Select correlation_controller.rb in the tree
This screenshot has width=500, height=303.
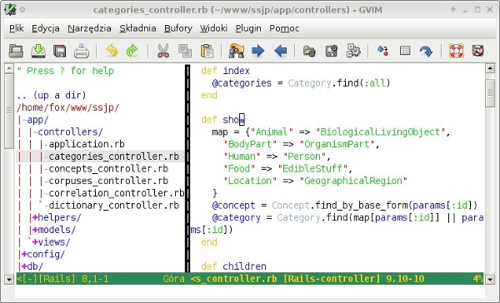tap(117, 193)
